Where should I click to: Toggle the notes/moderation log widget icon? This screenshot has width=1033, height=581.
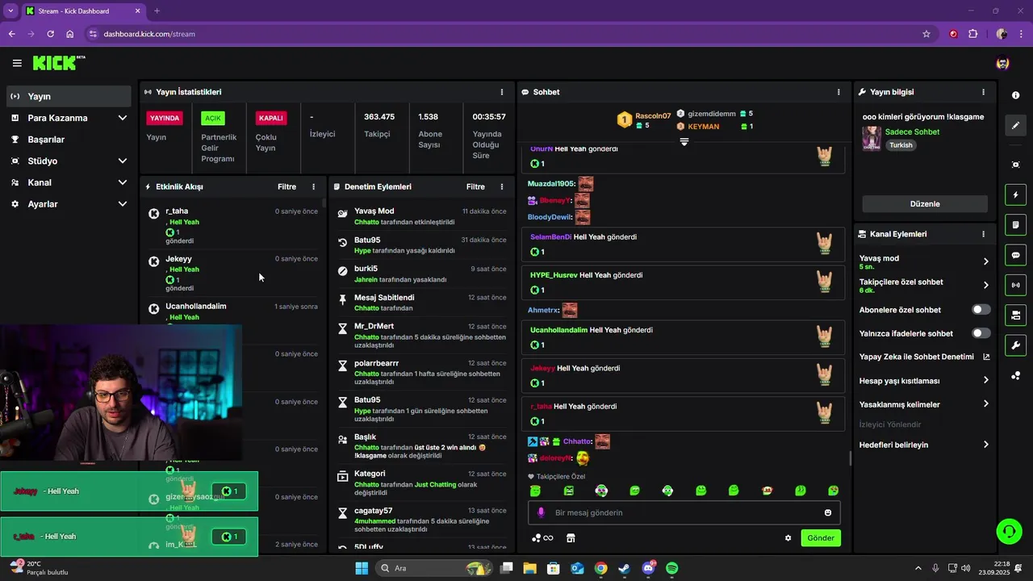[1015, 225]
